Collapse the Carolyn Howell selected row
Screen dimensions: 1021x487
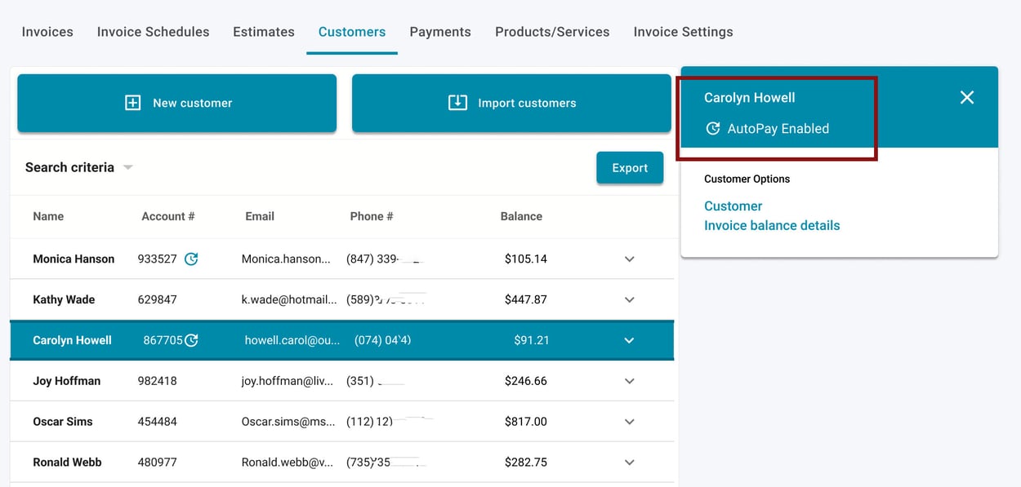(x=629, y=340)
